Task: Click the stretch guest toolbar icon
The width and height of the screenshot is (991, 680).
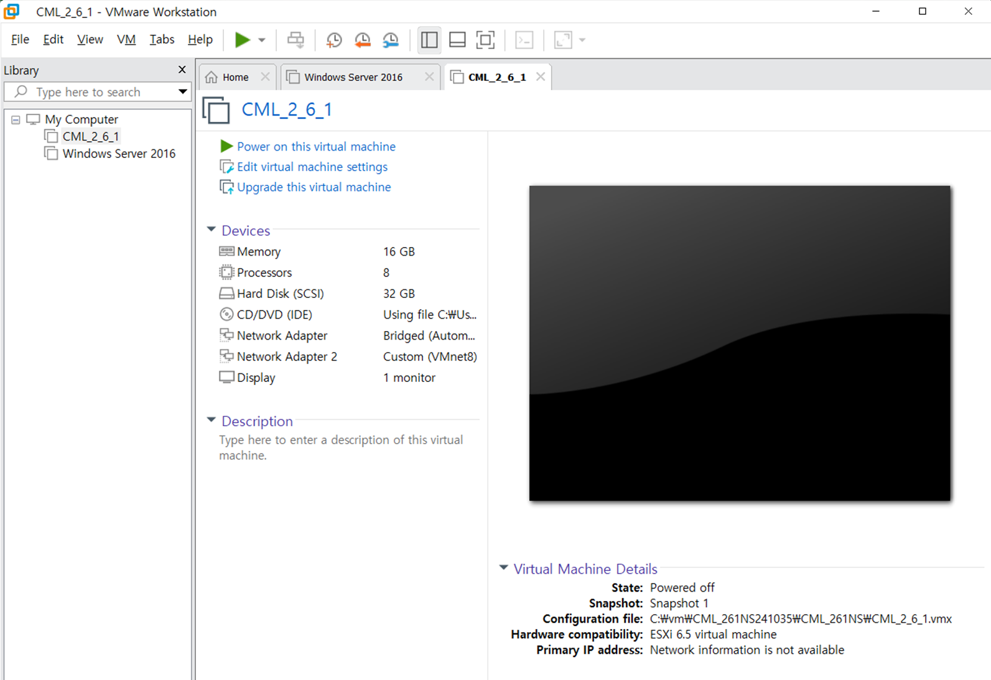Action: [563, 40]
